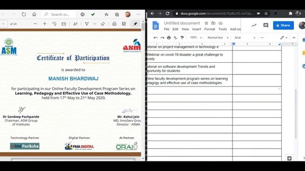Open the Insert menu in Docs
This screenshot has width=305, height=171.
196,29
